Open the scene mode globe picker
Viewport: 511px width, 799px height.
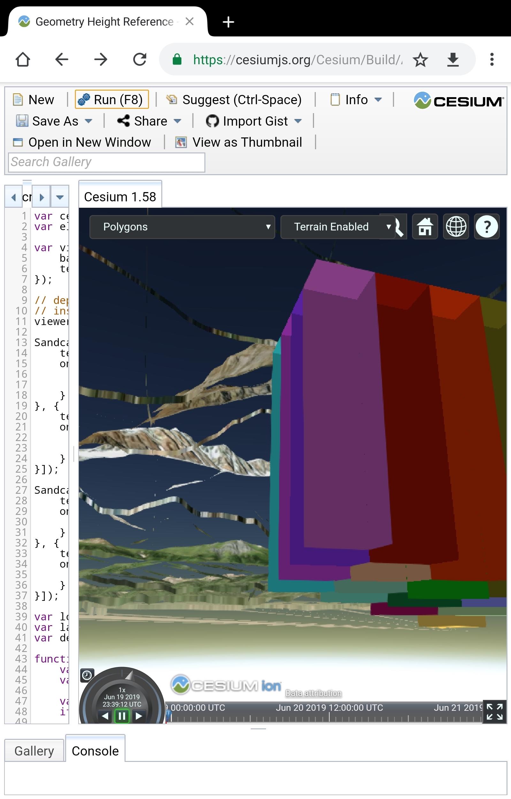[456, 227]
